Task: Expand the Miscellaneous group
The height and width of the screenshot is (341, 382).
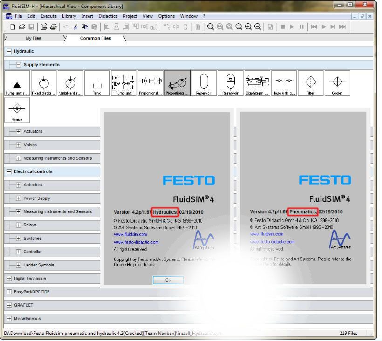Action: [x=9, y=319]
